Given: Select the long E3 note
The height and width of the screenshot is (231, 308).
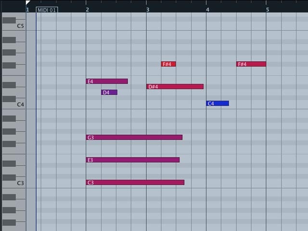Looking at the screenshot, I should pyautogui.click(x=133, y=160).
